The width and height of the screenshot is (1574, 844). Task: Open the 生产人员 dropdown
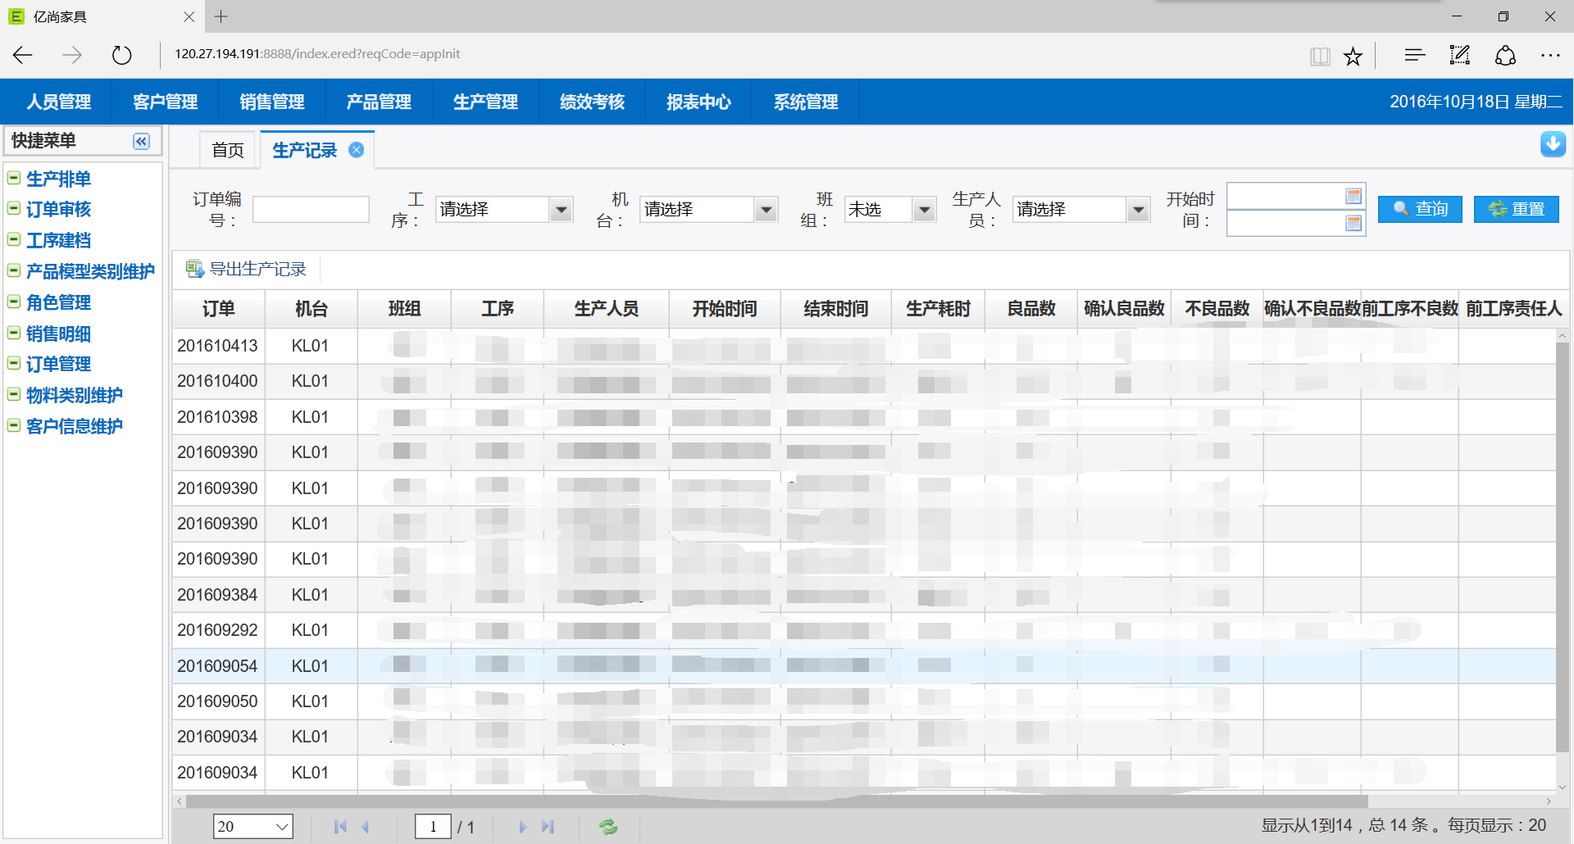1138,210
